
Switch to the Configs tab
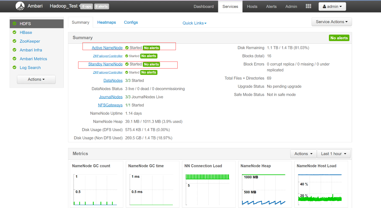click(x=131, y=22)
